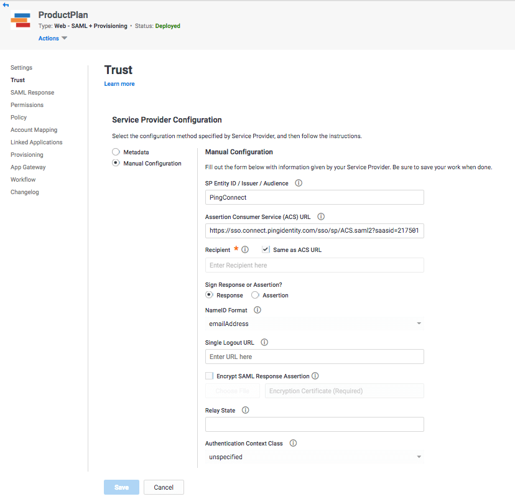Screen dimensions: 515x504
Task: Click the Save button
Action: coord(121,487)
